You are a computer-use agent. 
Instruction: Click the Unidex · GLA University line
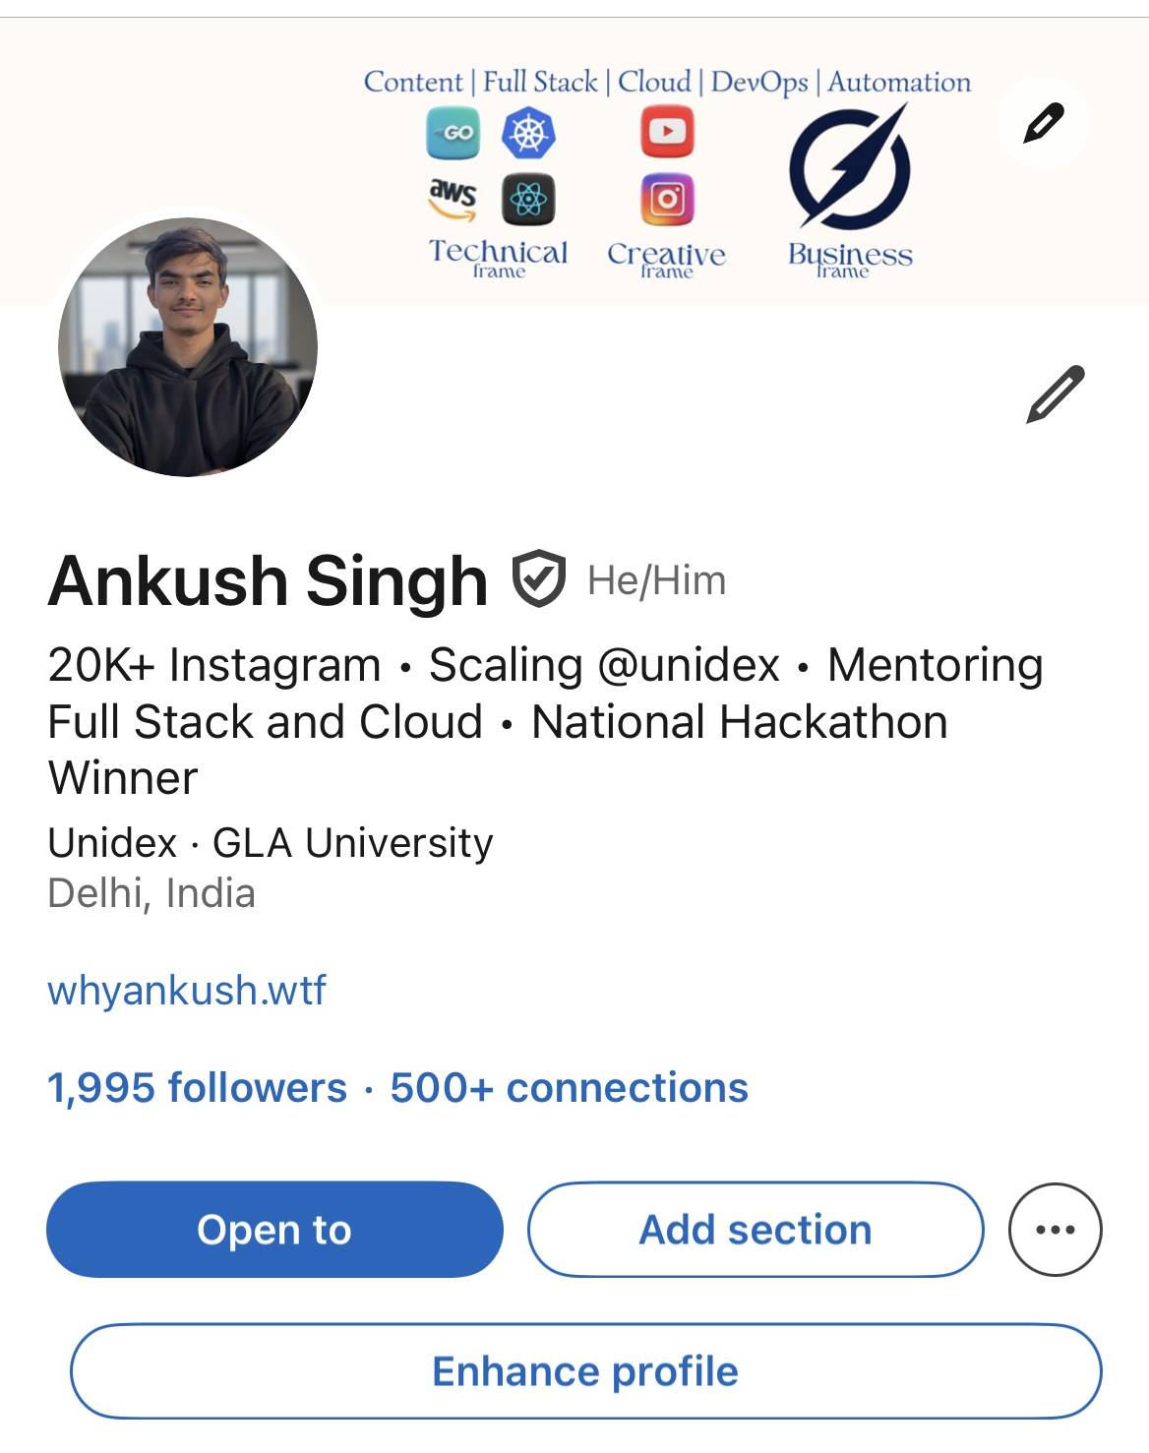click(271, 843)
